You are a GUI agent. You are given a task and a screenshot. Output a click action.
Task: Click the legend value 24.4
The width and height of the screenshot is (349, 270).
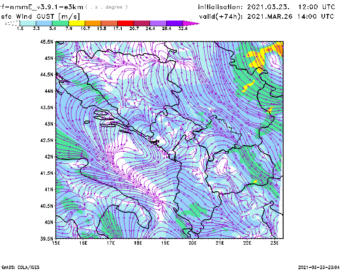[x=150, y=28]
